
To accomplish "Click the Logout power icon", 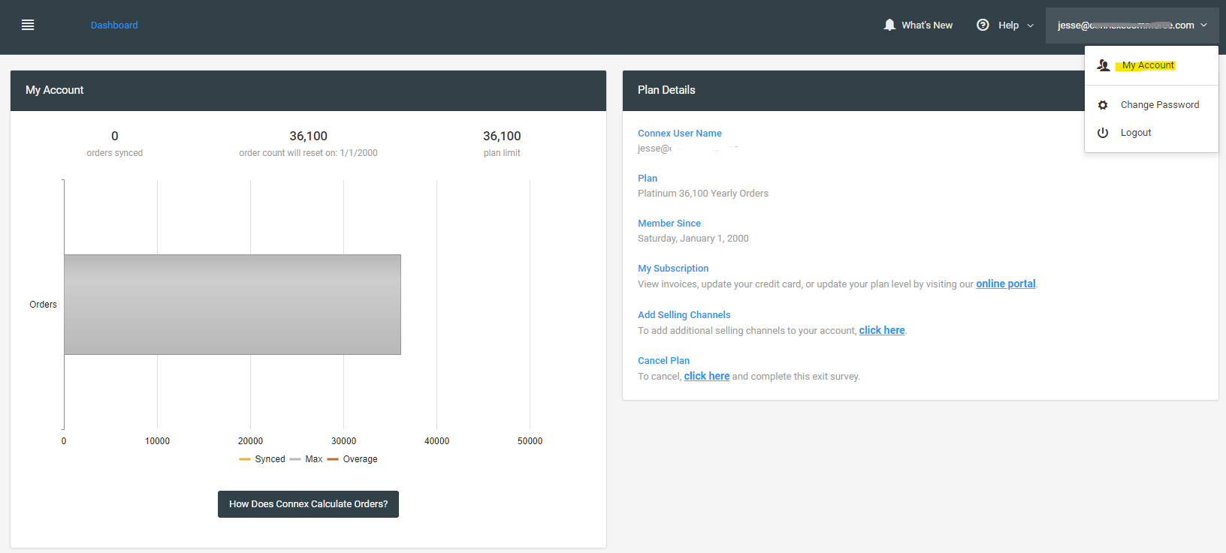I will click(x=1103, y=133).
